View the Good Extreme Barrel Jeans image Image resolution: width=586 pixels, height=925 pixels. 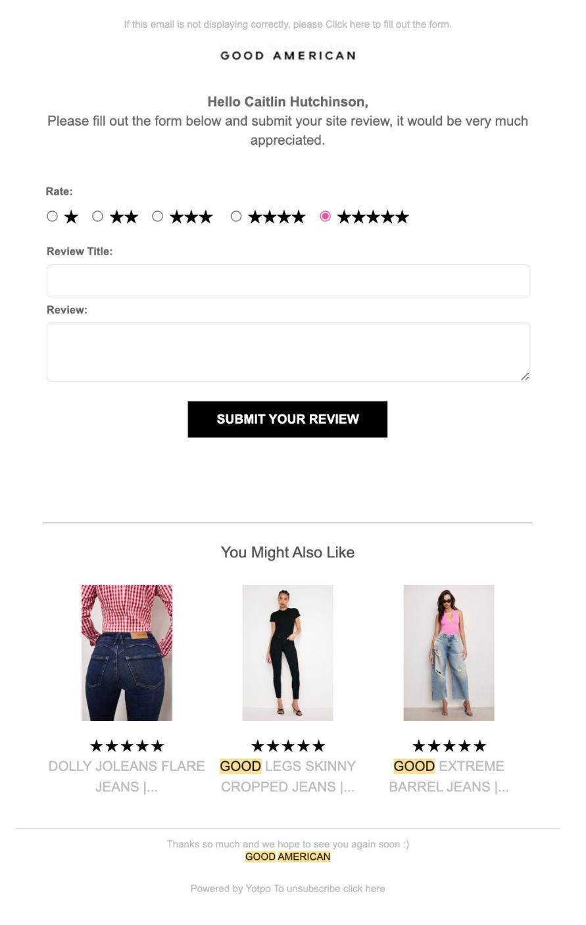pyautogui.click(x=449, y=653)
